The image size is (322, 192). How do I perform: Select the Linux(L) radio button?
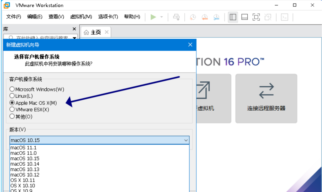pyautogui.click(x=12, y=96)
